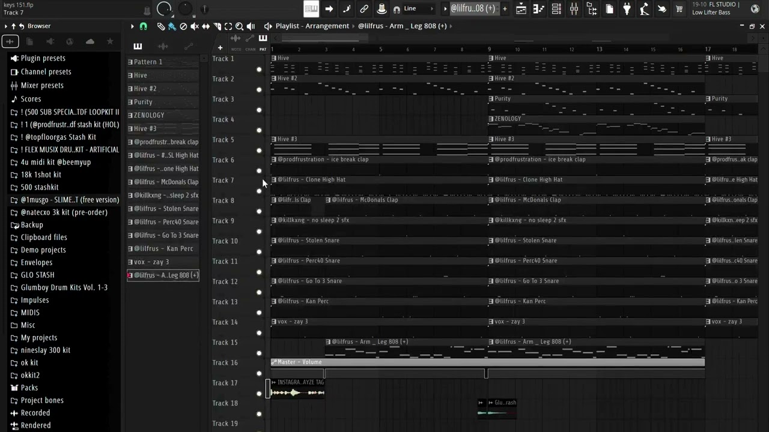Image resolution: width=769 pixels, height=432 pixels.
Task: Click the Browser undo back arrow
Action: click(22, 26)
